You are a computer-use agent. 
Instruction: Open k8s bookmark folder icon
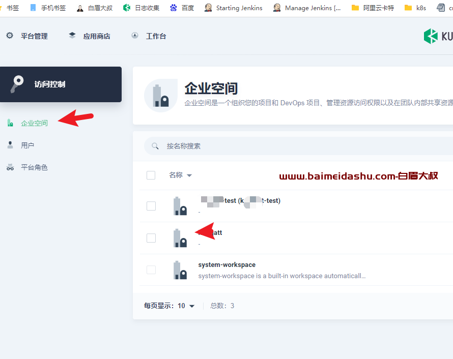click(408, 8)
